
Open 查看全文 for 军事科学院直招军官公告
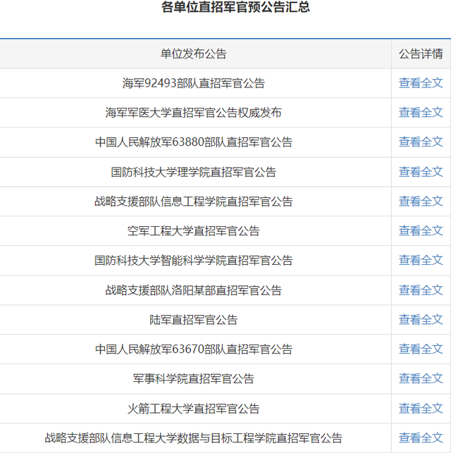pos(421,379)
